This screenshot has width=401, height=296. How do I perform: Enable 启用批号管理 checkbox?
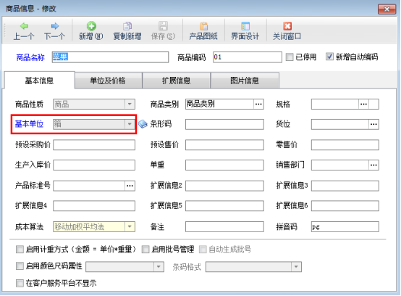tap(145, 249)
